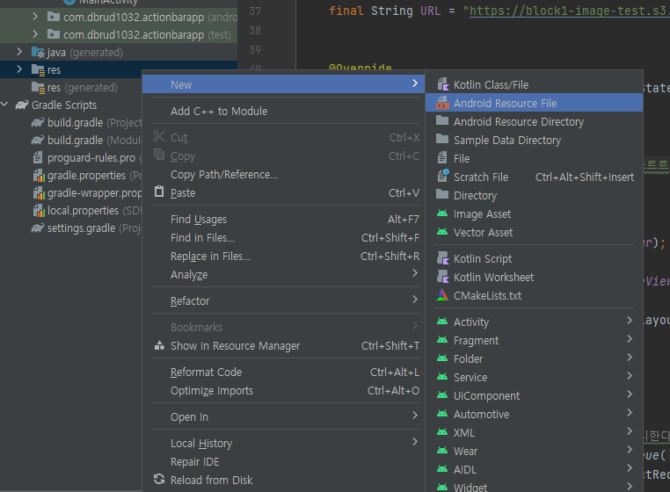Screen dimensions: 670x492
Task: Open the Activity submenu arrow
Action: click(x=630, y=321)
